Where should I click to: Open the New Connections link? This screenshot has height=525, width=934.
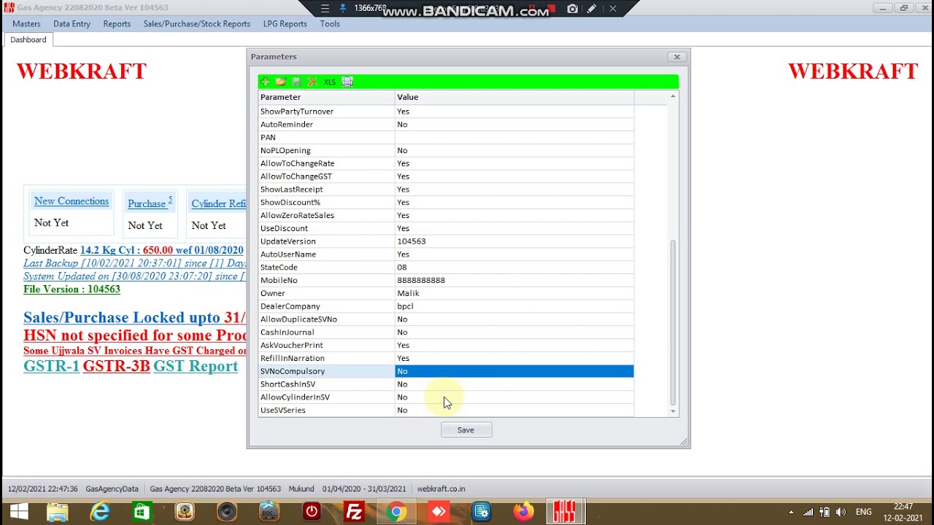tap(72, 201)
